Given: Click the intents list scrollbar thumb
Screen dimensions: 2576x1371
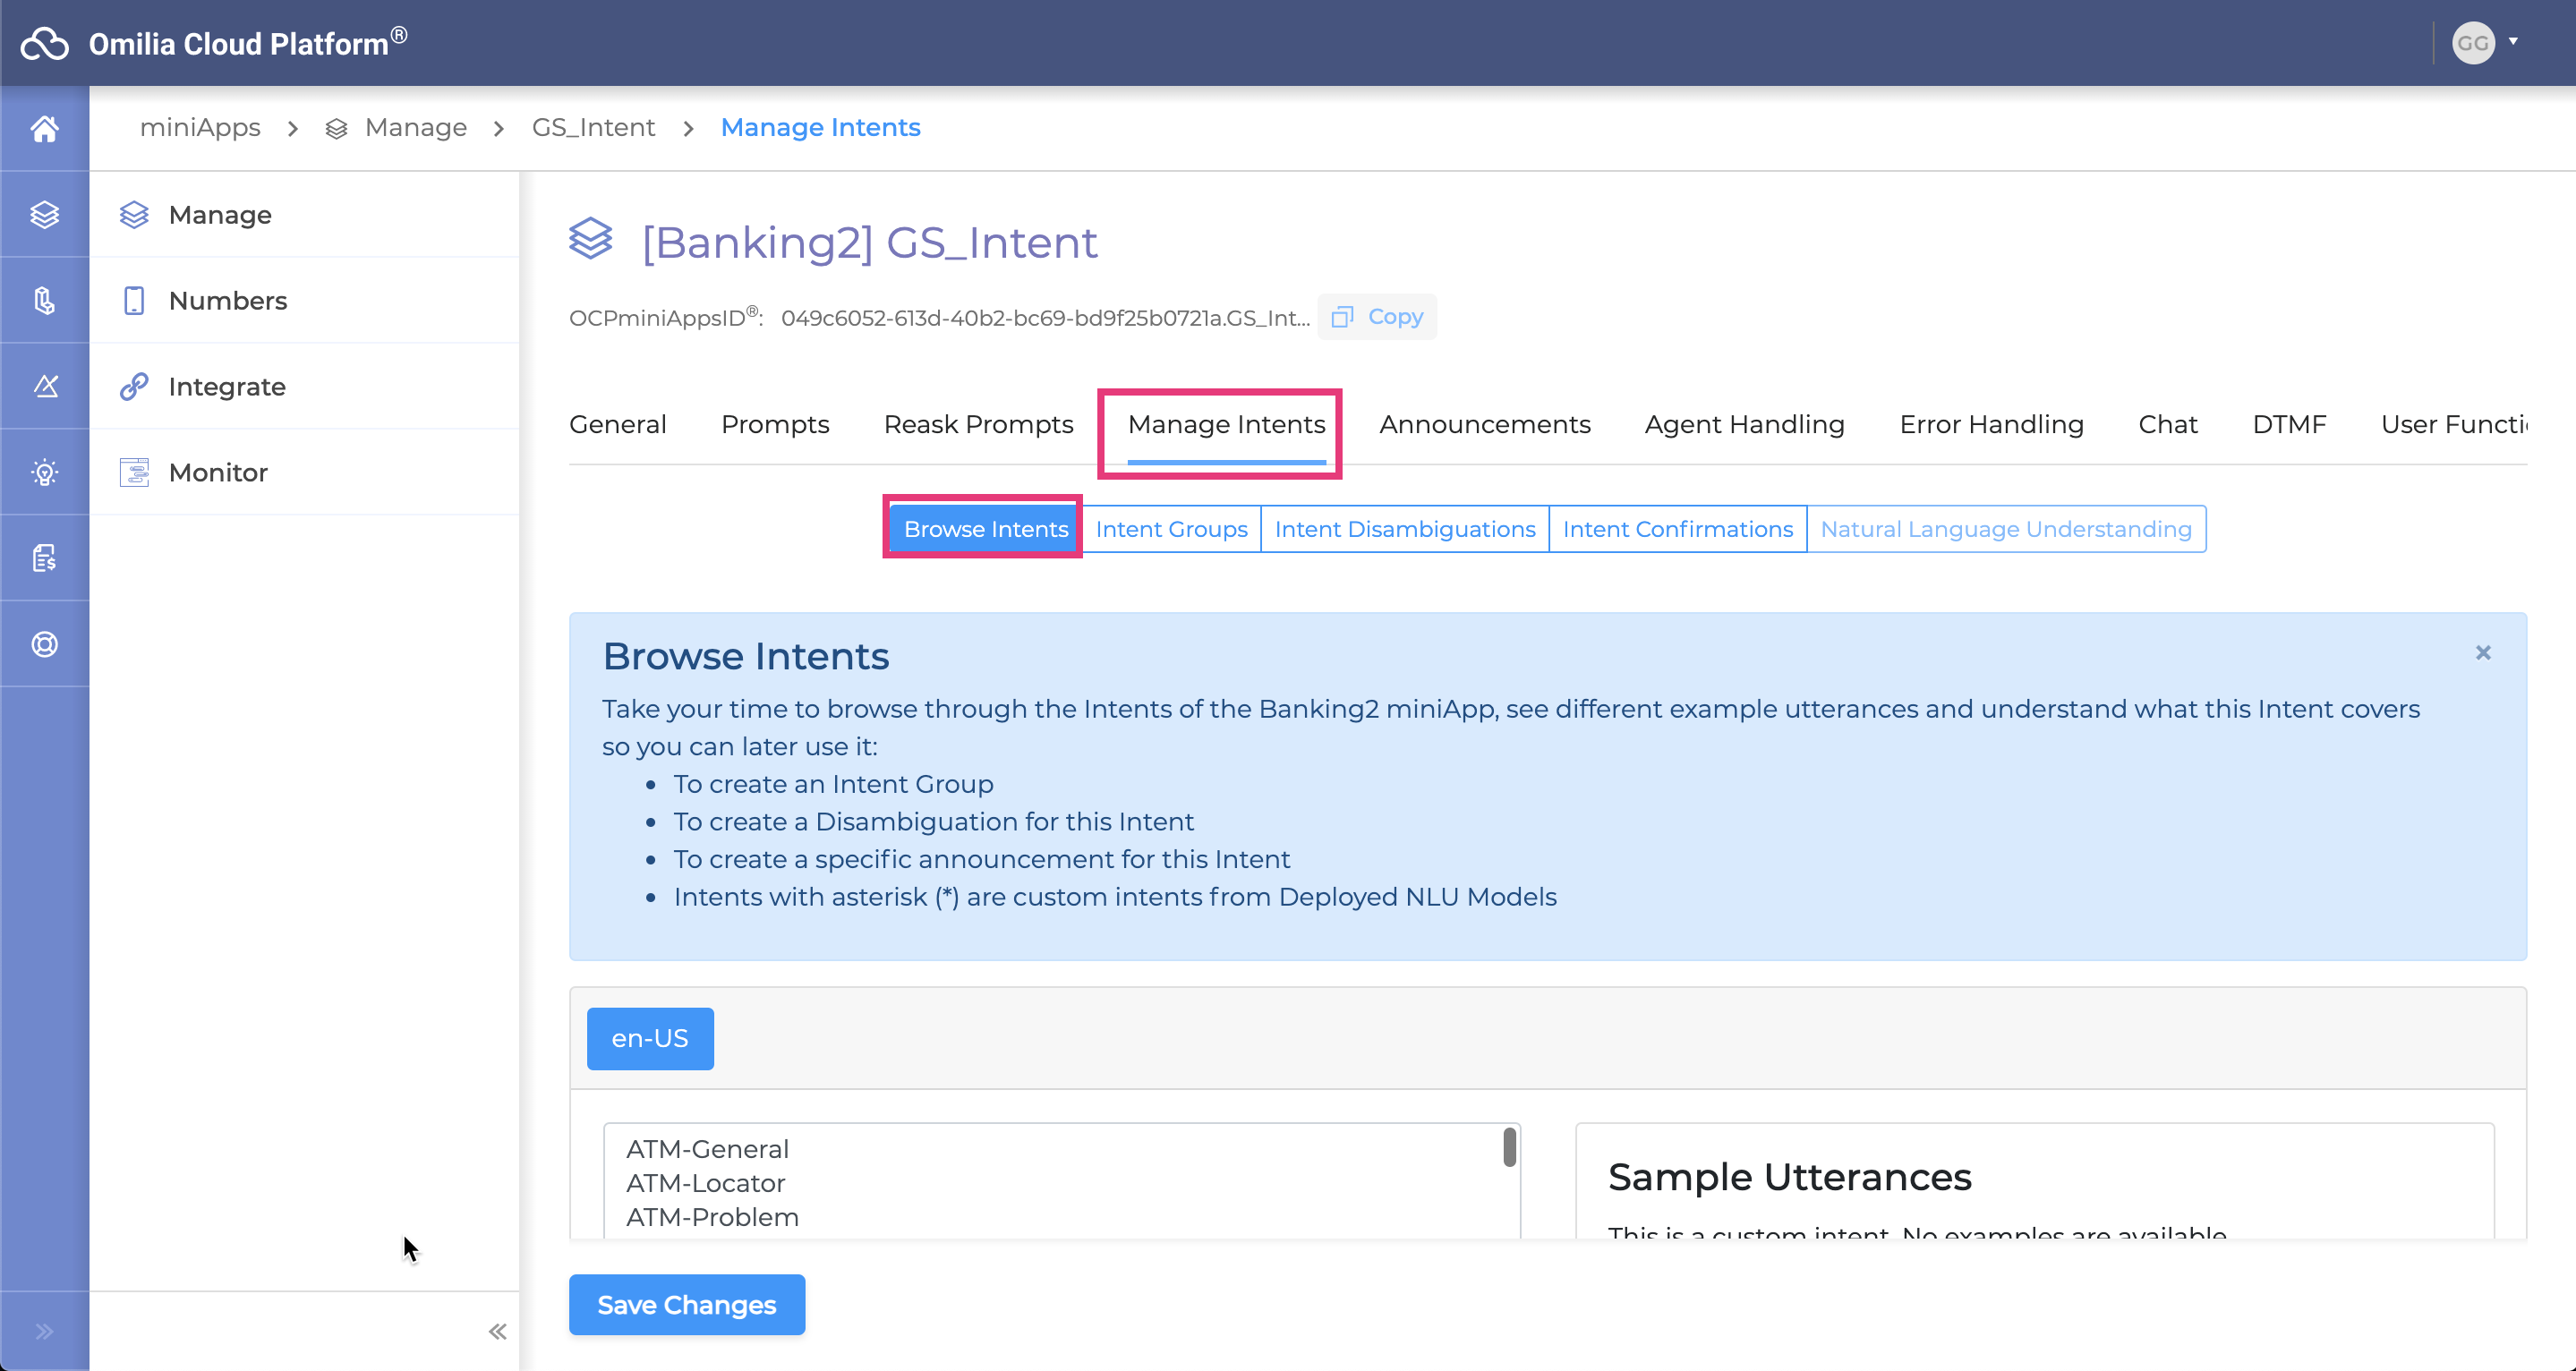Looking at the screenshot, I should point(1509,1147).
